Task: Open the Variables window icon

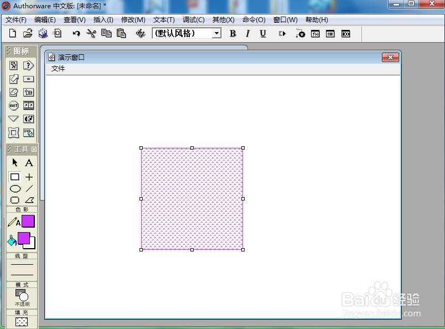Action: [x=330, y=34]
